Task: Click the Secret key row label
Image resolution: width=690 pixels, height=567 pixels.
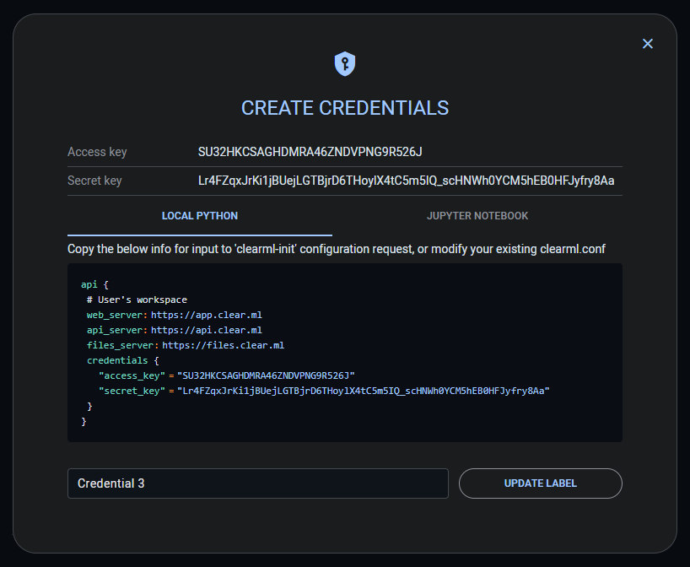Action: [94, 181]
